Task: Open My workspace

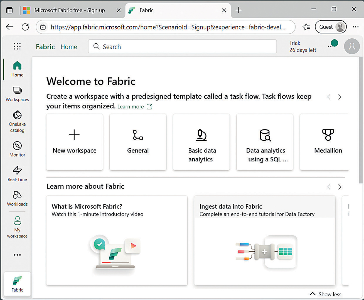Action: click(x=17, y=227)
